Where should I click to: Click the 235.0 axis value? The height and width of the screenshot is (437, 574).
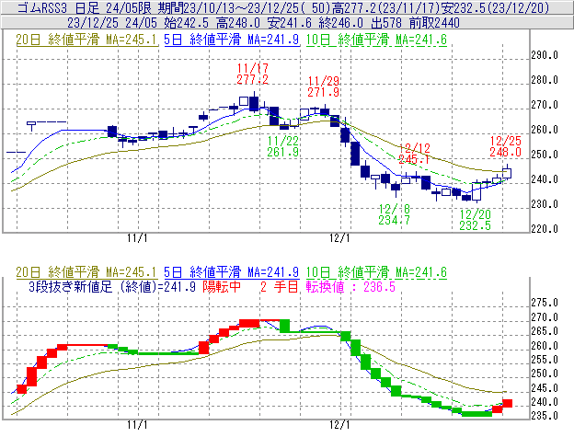545,416
